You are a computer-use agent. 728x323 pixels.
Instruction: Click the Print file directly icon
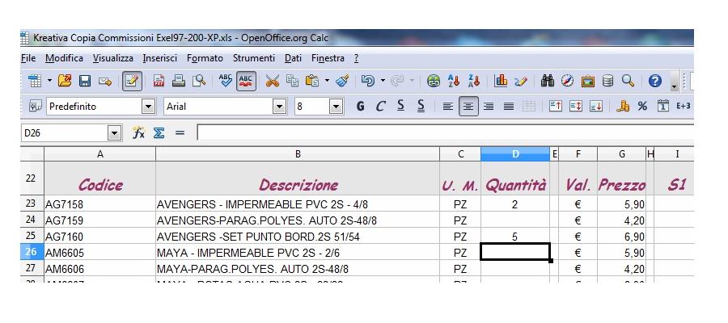tap(178, 81)
